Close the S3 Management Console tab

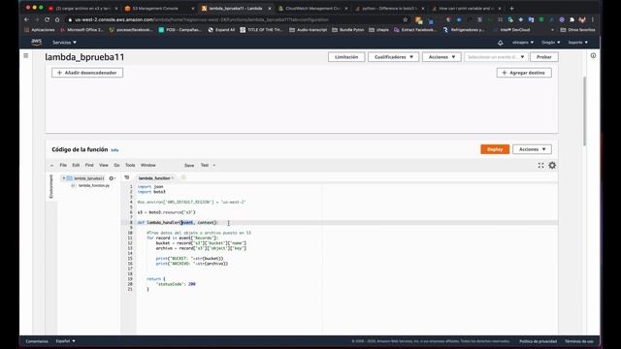(x=193, y=9)
